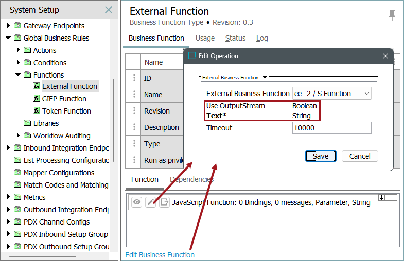404x261 pixels.
Task: Move the JavaScript function down with the down arrow
Action: [381, 198]
